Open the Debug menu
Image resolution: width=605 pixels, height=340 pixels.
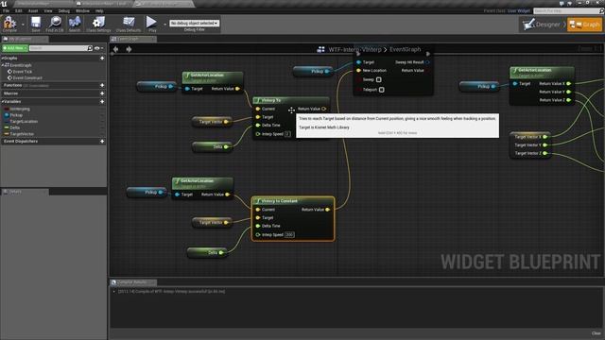[64, 10]
